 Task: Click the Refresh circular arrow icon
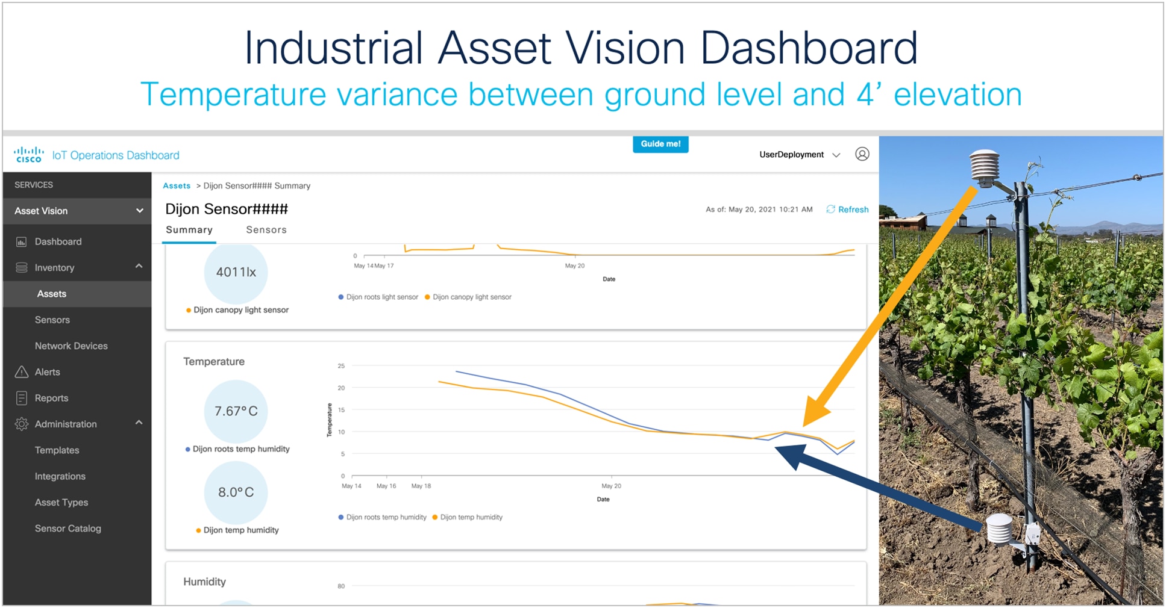click(830, 209)
